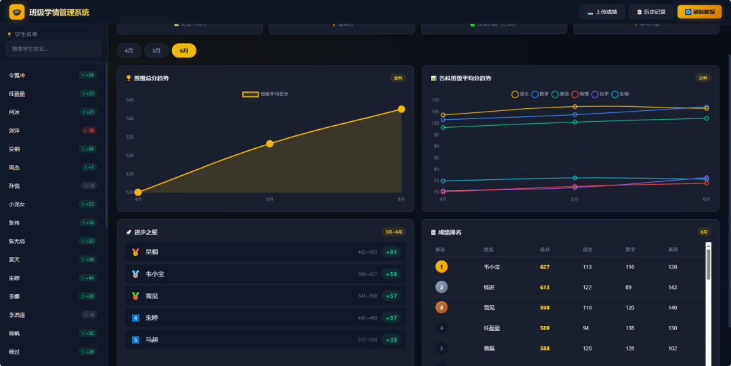
Task: Select student 周杰 in the list
Action: point(53,167)
